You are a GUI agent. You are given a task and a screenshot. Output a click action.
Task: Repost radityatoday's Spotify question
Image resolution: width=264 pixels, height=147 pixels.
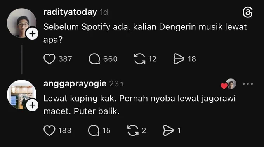(x=140, y=59)
